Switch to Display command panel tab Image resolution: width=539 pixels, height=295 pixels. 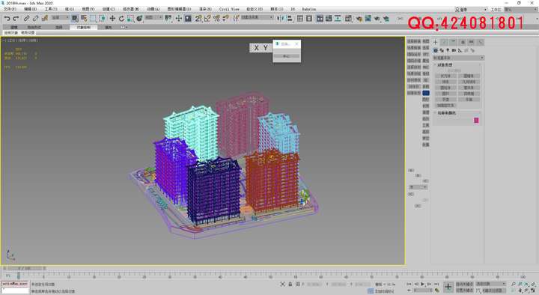(472, 42)
